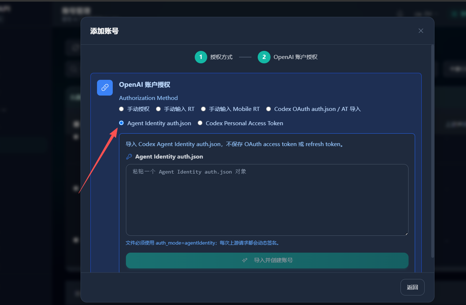Select the 手动输入 RT radio option
The image size is (466, 305).
click(x=158, y=109)
